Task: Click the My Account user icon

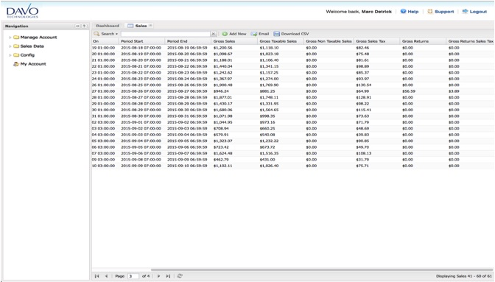Action: [x=16, y=64]
